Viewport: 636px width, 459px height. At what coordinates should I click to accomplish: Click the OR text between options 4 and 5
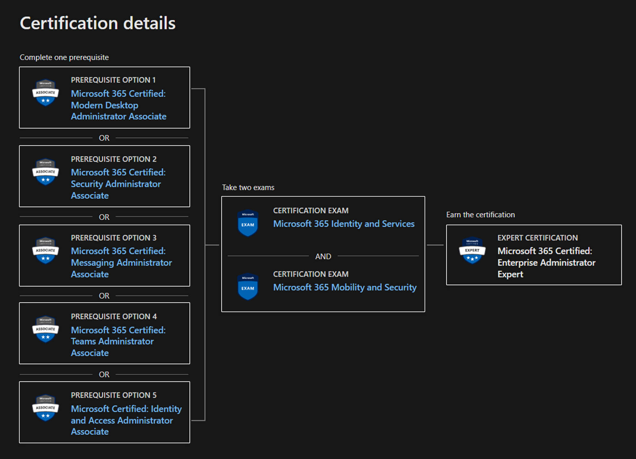tap(104, 374)
